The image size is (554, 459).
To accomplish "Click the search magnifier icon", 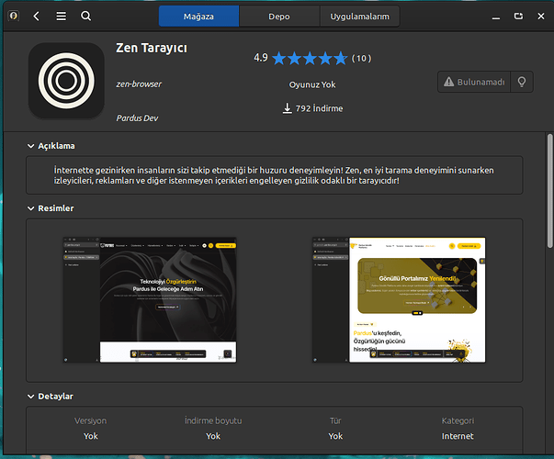I will pos(85,17).
